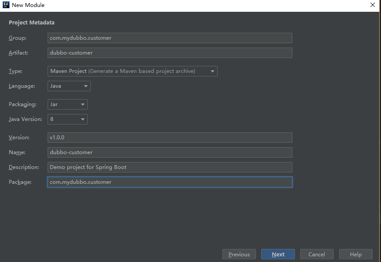Click the Version field with v1.0.0
The height and width of the screenshot is (262, 381).
point(170,138)
